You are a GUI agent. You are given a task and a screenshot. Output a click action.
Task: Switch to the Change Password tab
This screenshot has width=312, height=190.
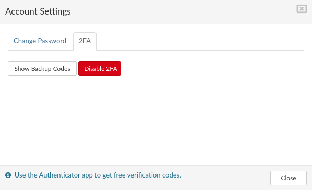pyautogui.click(x=40, y=41)
